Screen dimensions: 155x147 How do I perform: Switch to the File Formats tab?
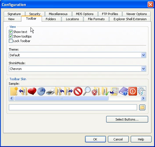tap(96, 19)
